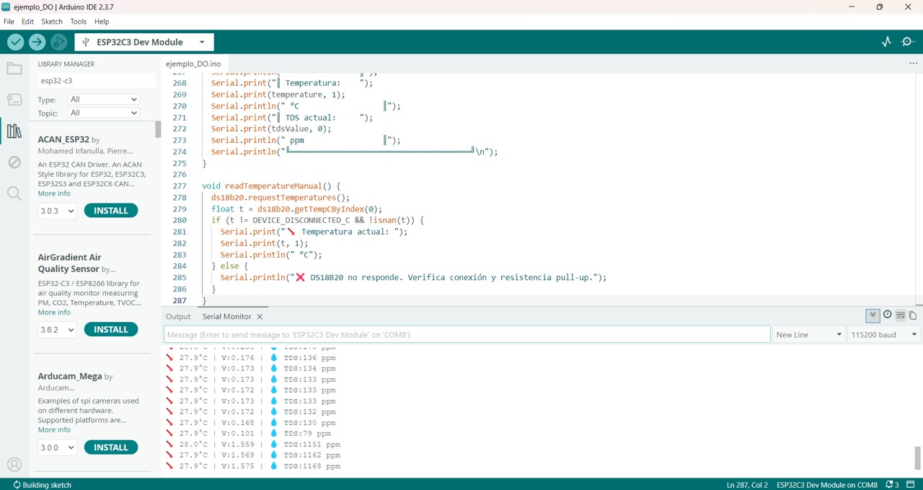The width and height of the screenshot is (923, 490).
Task: Open the Edit menu
Action: [27, 22]
